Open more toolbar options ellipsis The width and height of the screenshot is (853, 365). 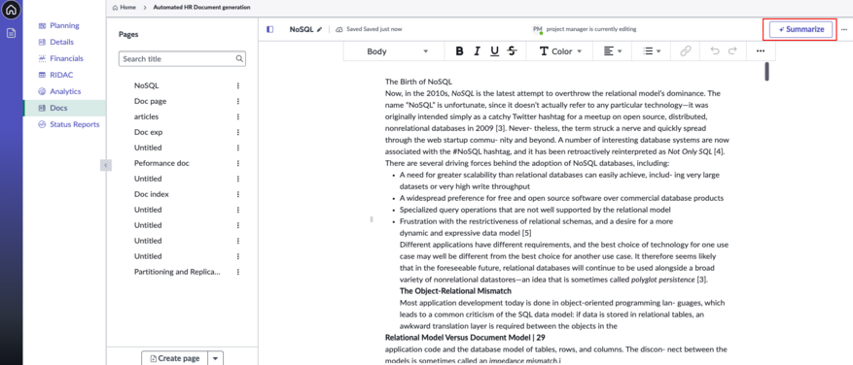click(x=761, y=51)
